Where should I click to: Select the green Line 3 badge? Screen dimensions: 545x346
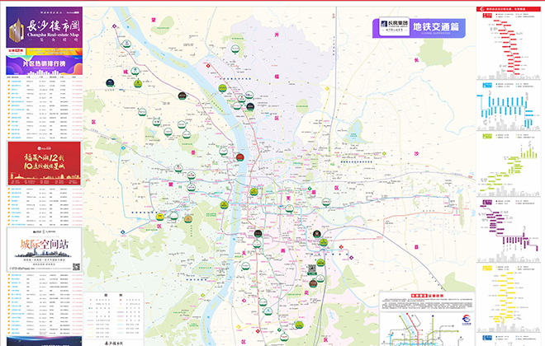point(487,136)
